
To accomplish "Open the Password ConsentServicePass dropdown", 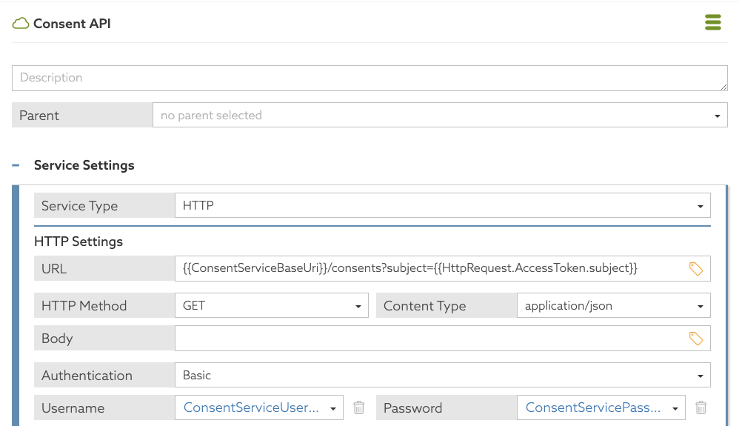I will point(601,407).
